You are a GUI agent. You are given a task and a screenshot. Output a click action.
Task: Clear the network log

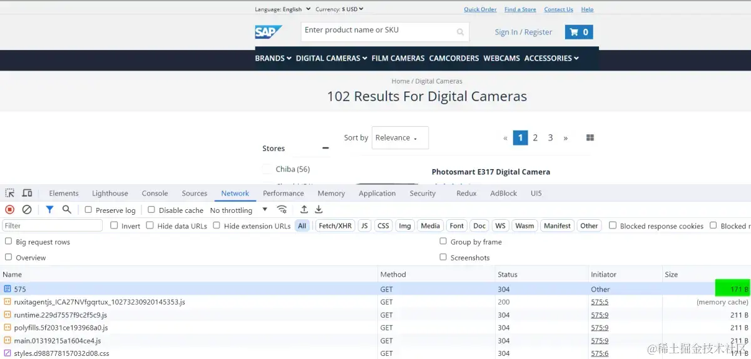(27, 210)
